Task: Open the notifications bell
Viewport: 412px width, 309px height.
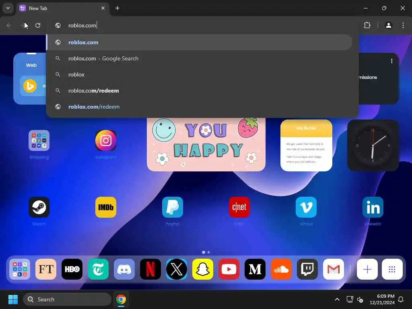Action: (401, 299)
